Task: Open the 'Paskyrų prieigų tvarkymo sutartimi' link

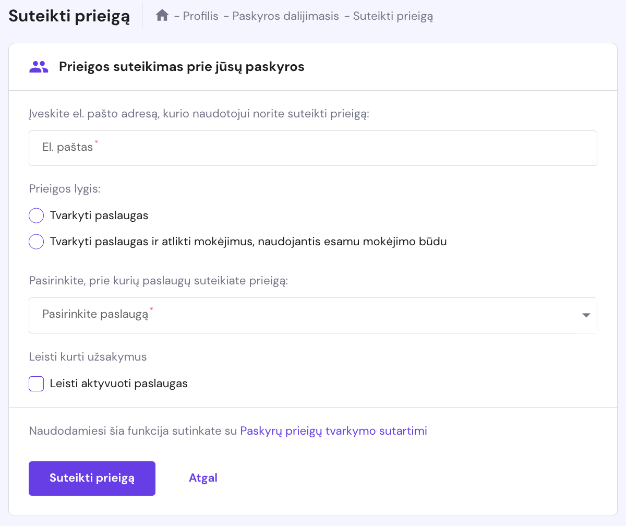Action: (x=333, y=431)
